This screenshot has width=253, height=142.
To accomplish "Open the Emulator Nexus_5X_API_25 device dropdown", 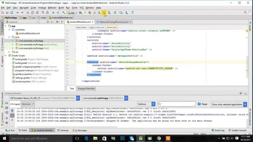I will pos(78,98).
